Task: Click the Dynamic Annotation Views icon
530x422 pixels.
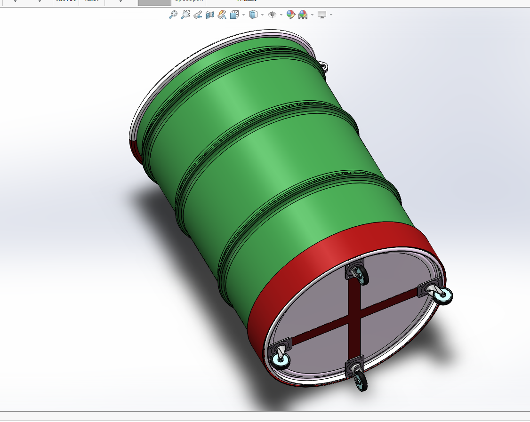Action: pos(222,15)
